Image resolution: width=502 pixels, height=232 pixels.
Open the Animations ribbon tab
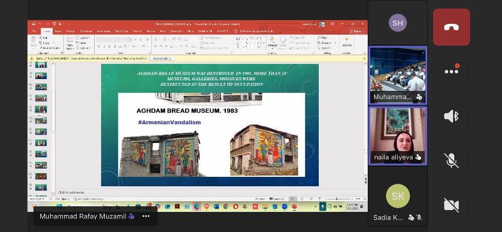(x=104, y=31)
